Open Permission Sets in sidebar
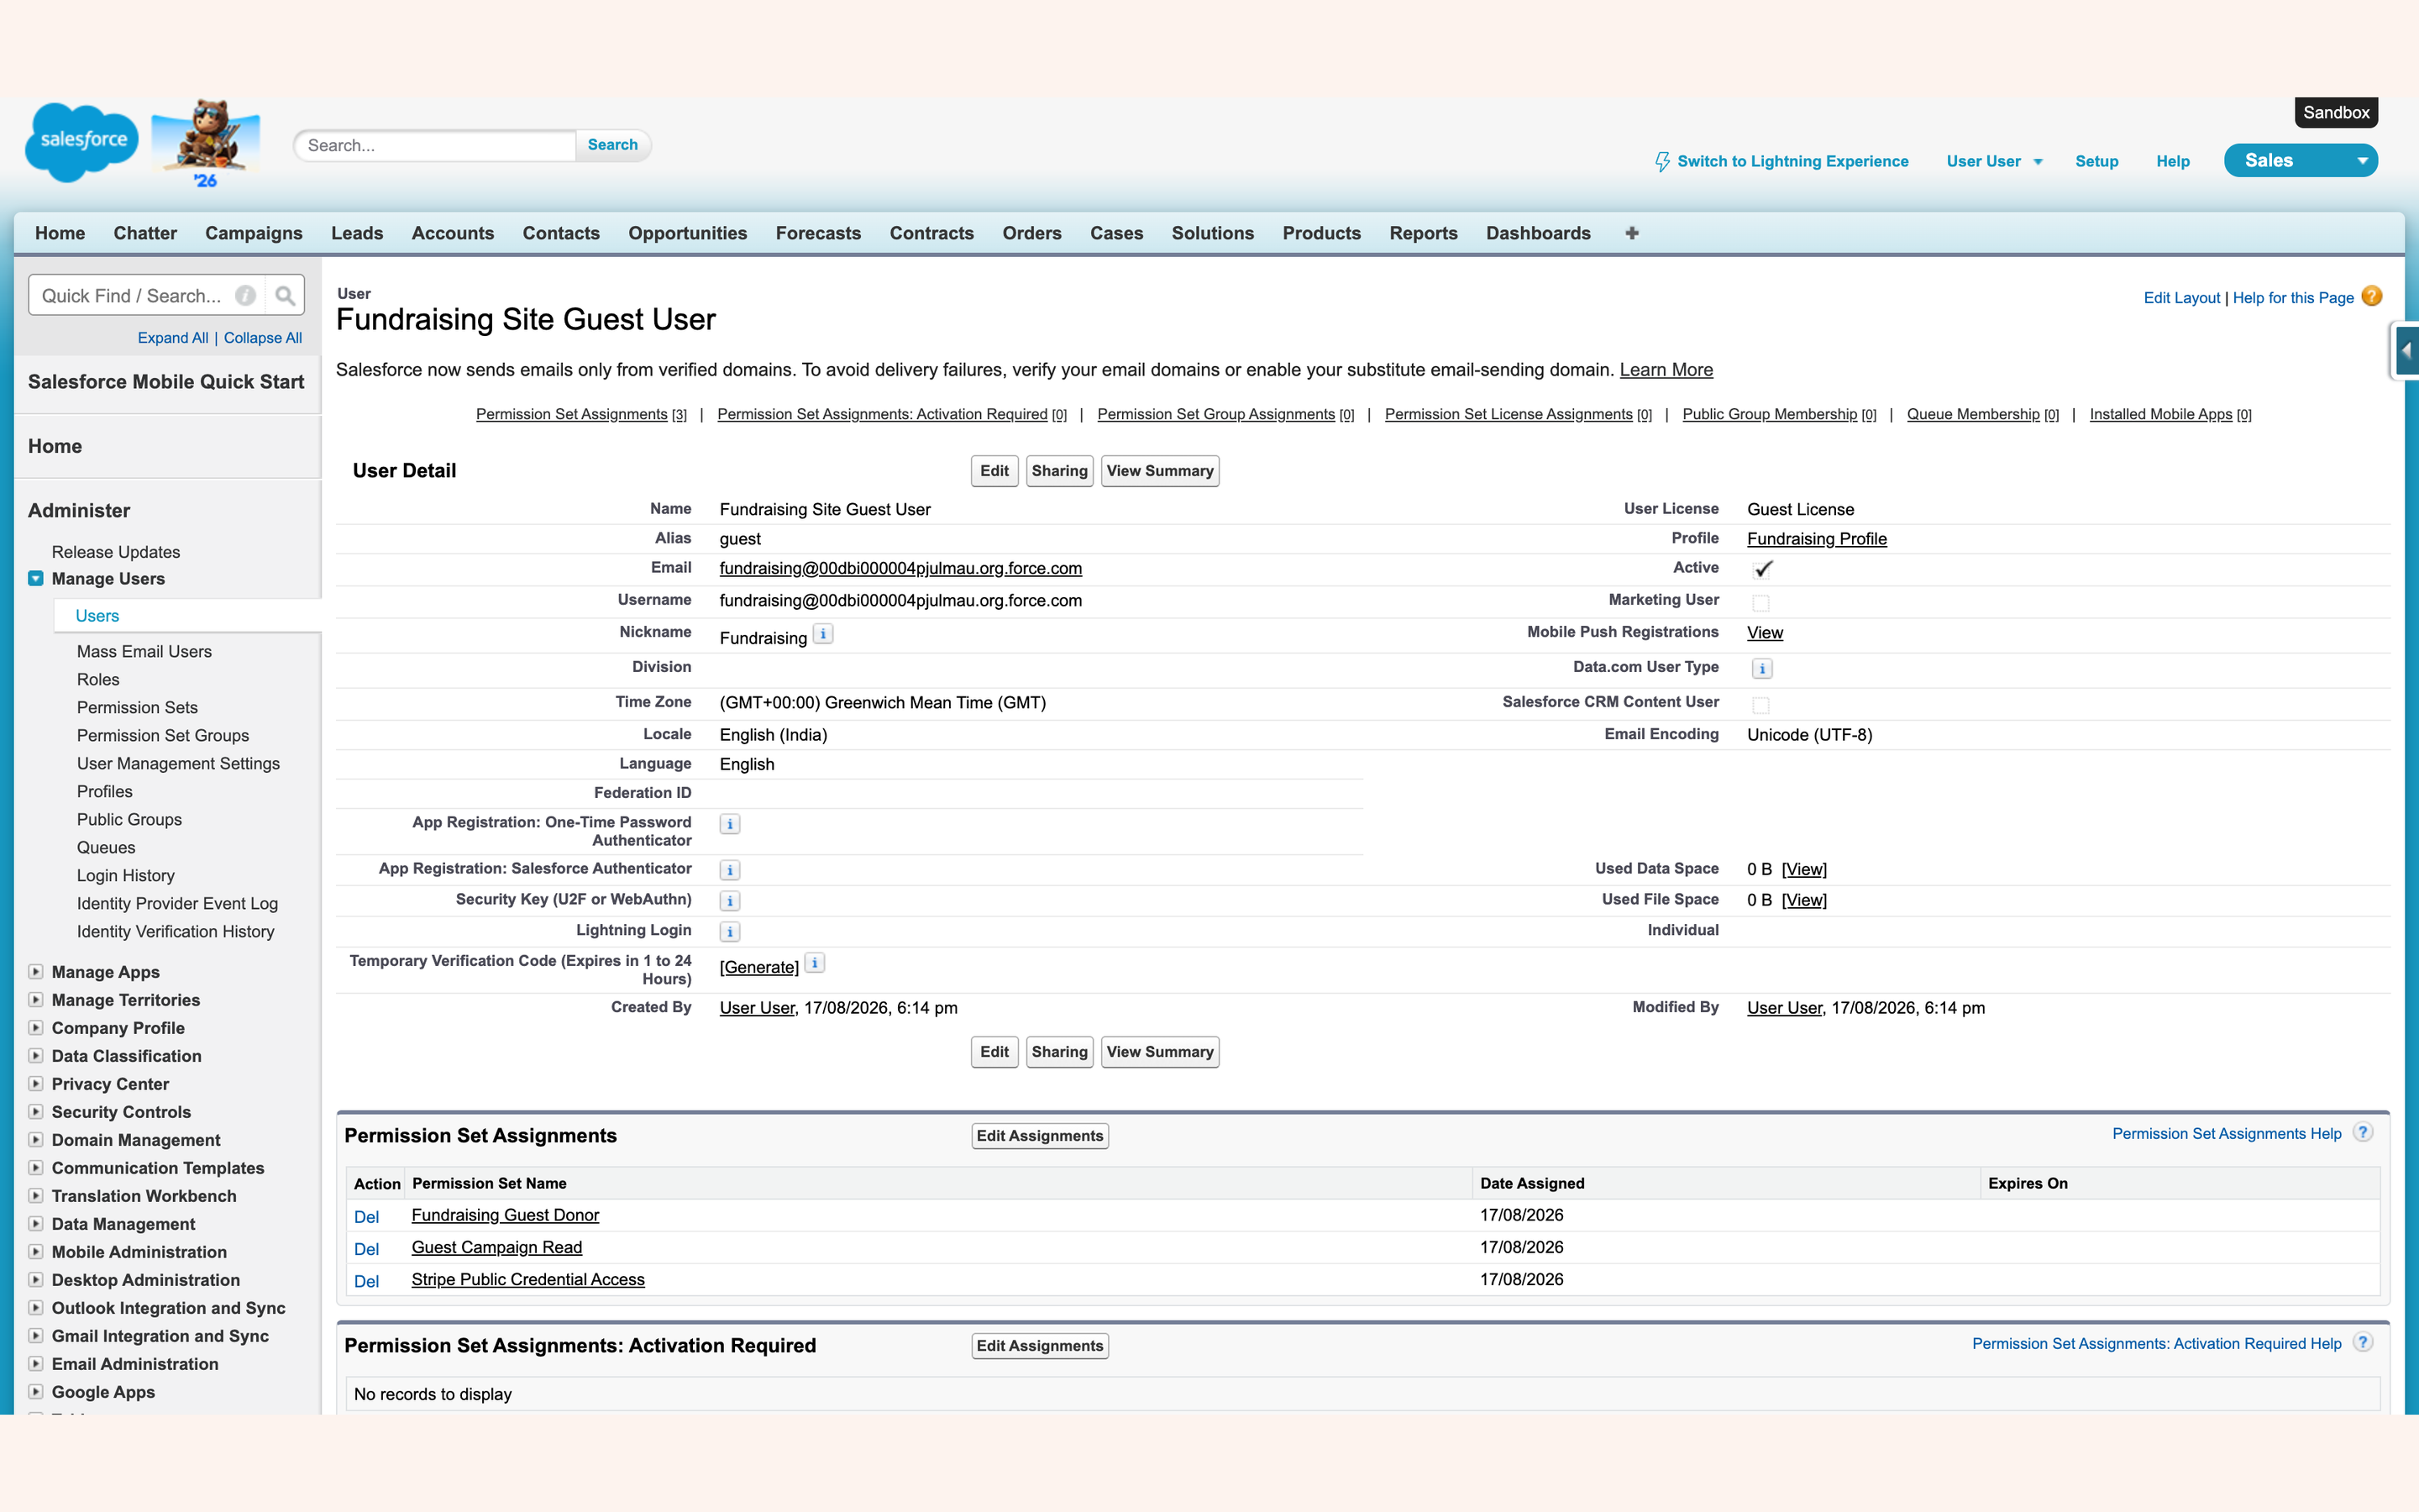This screenshot has width=2419, height=1512. pos(137,707)
